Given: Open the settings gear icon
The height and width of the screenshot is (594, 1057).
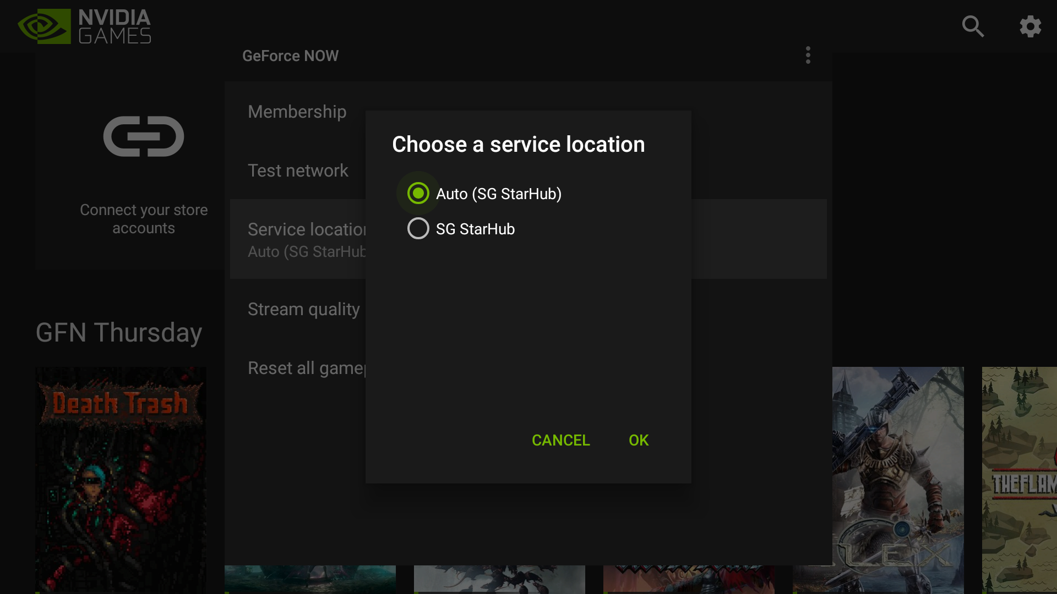Looking at the screenshot, I should 1030,26.
